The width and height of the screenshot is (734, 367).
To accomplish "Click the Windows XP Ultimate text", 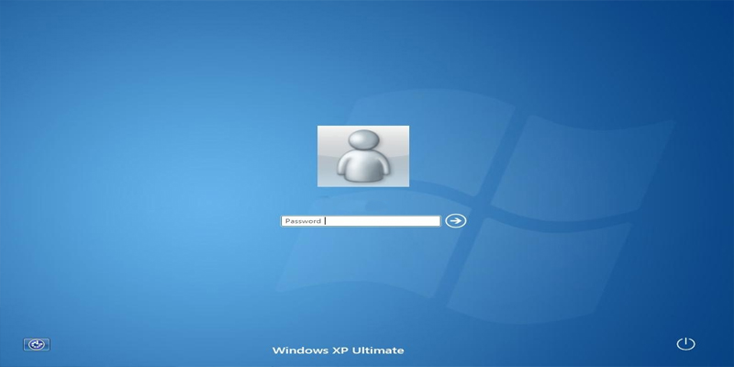I will [338, 350].
